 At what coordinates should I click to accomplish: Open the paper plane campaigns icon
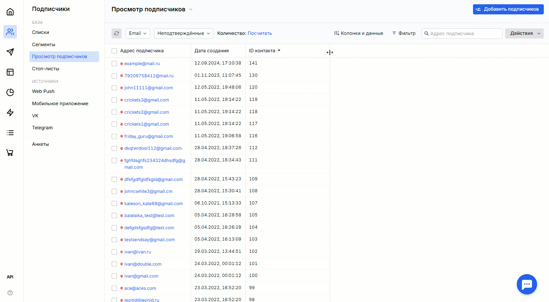10,52
